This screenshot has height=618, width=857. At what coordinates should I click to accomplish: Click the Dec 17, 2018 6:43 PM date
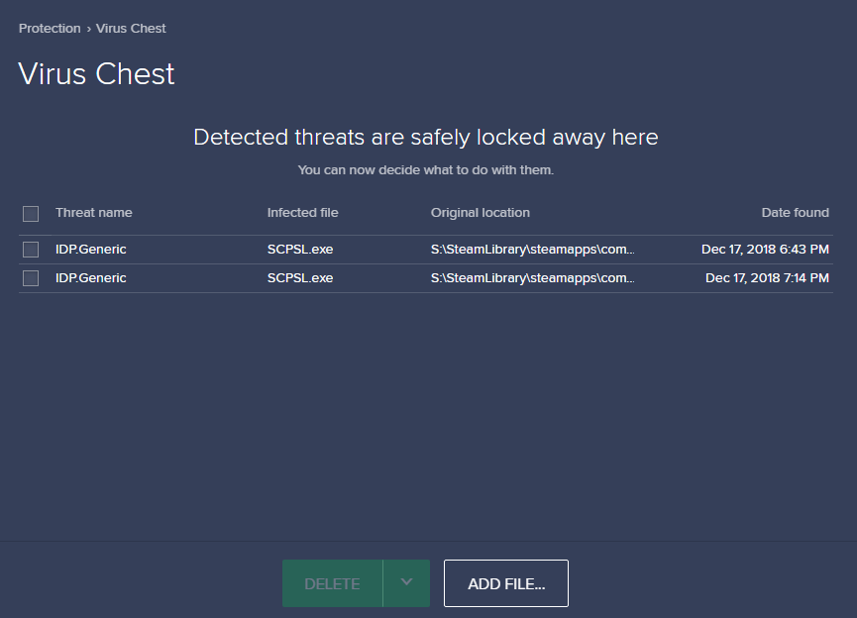765,250
